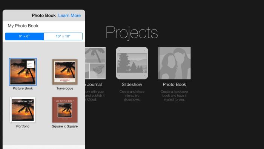
Task: Click the Photo Book project title under Projects
Action: [x=174, y=85]
